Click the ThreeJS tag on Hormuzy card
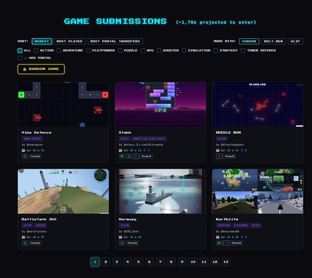The image size is (312, 278). point(132,243)
